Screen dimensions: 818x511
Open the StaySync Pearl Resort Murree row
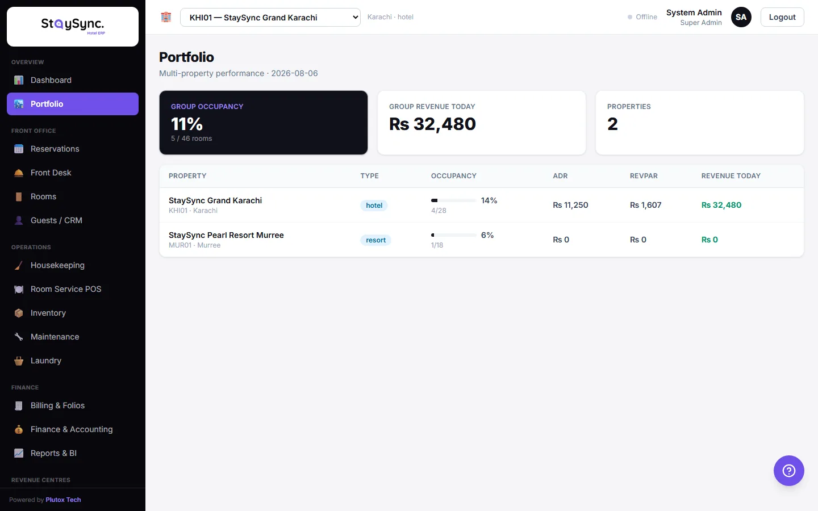pos(482,240)
